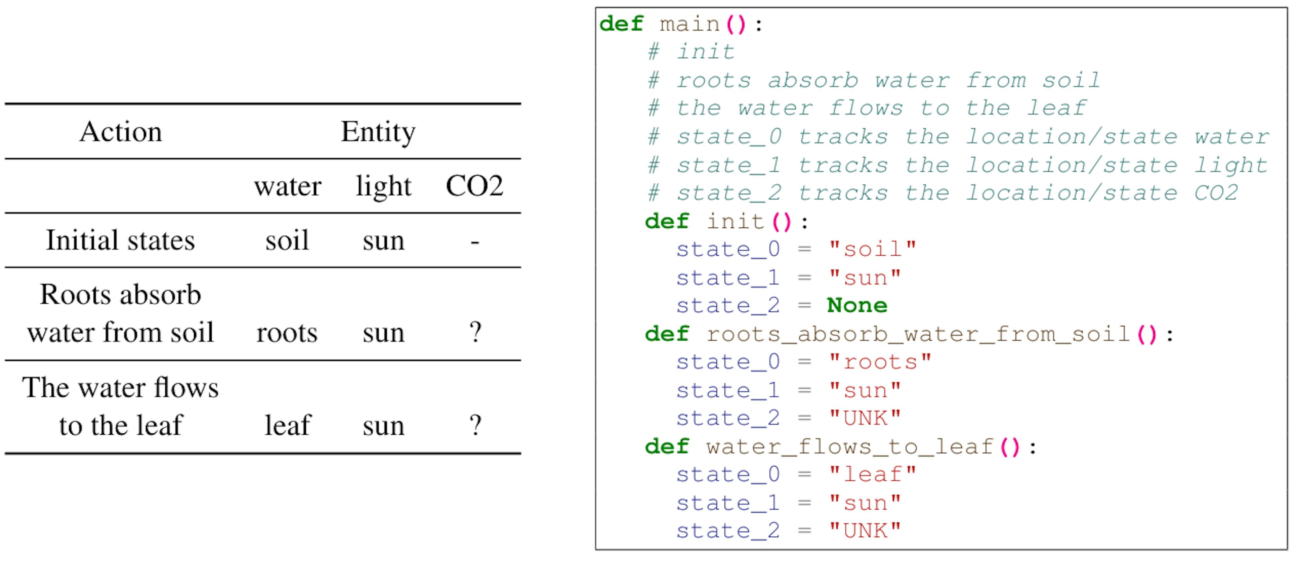Click the CO2 sub-header in the table
The image size is (1298, 562).
pyautogui.click(x=474, y=186)
